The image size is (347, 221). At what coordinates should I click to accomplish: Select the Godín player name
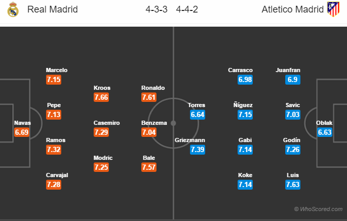click(x=293, y=140)
